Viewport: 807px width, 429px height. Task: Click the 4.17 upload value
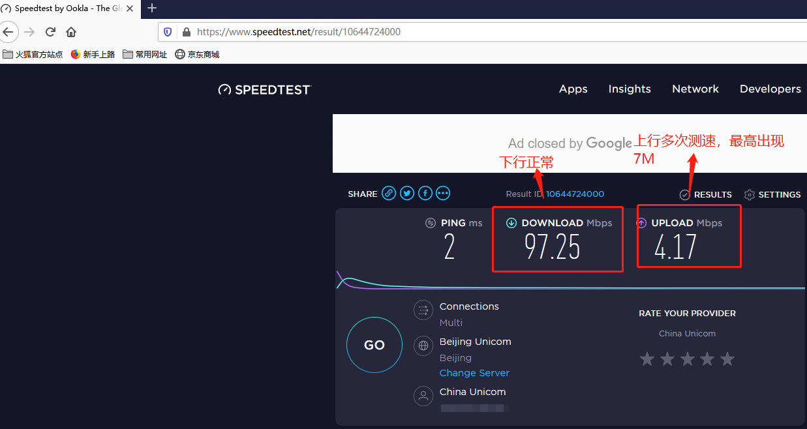[676, 247]
